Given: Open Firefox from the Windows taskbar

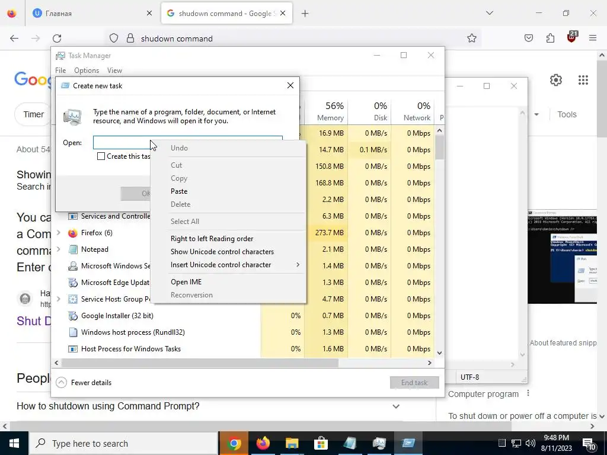Looking at the screenshot, I should [263, 443].
